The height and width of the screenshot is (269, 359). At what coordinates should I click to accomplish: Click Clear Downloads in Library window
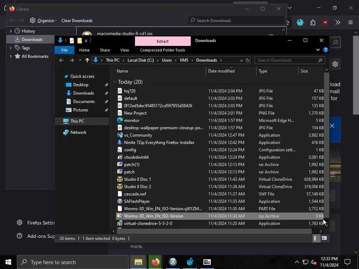click(77, 21)
